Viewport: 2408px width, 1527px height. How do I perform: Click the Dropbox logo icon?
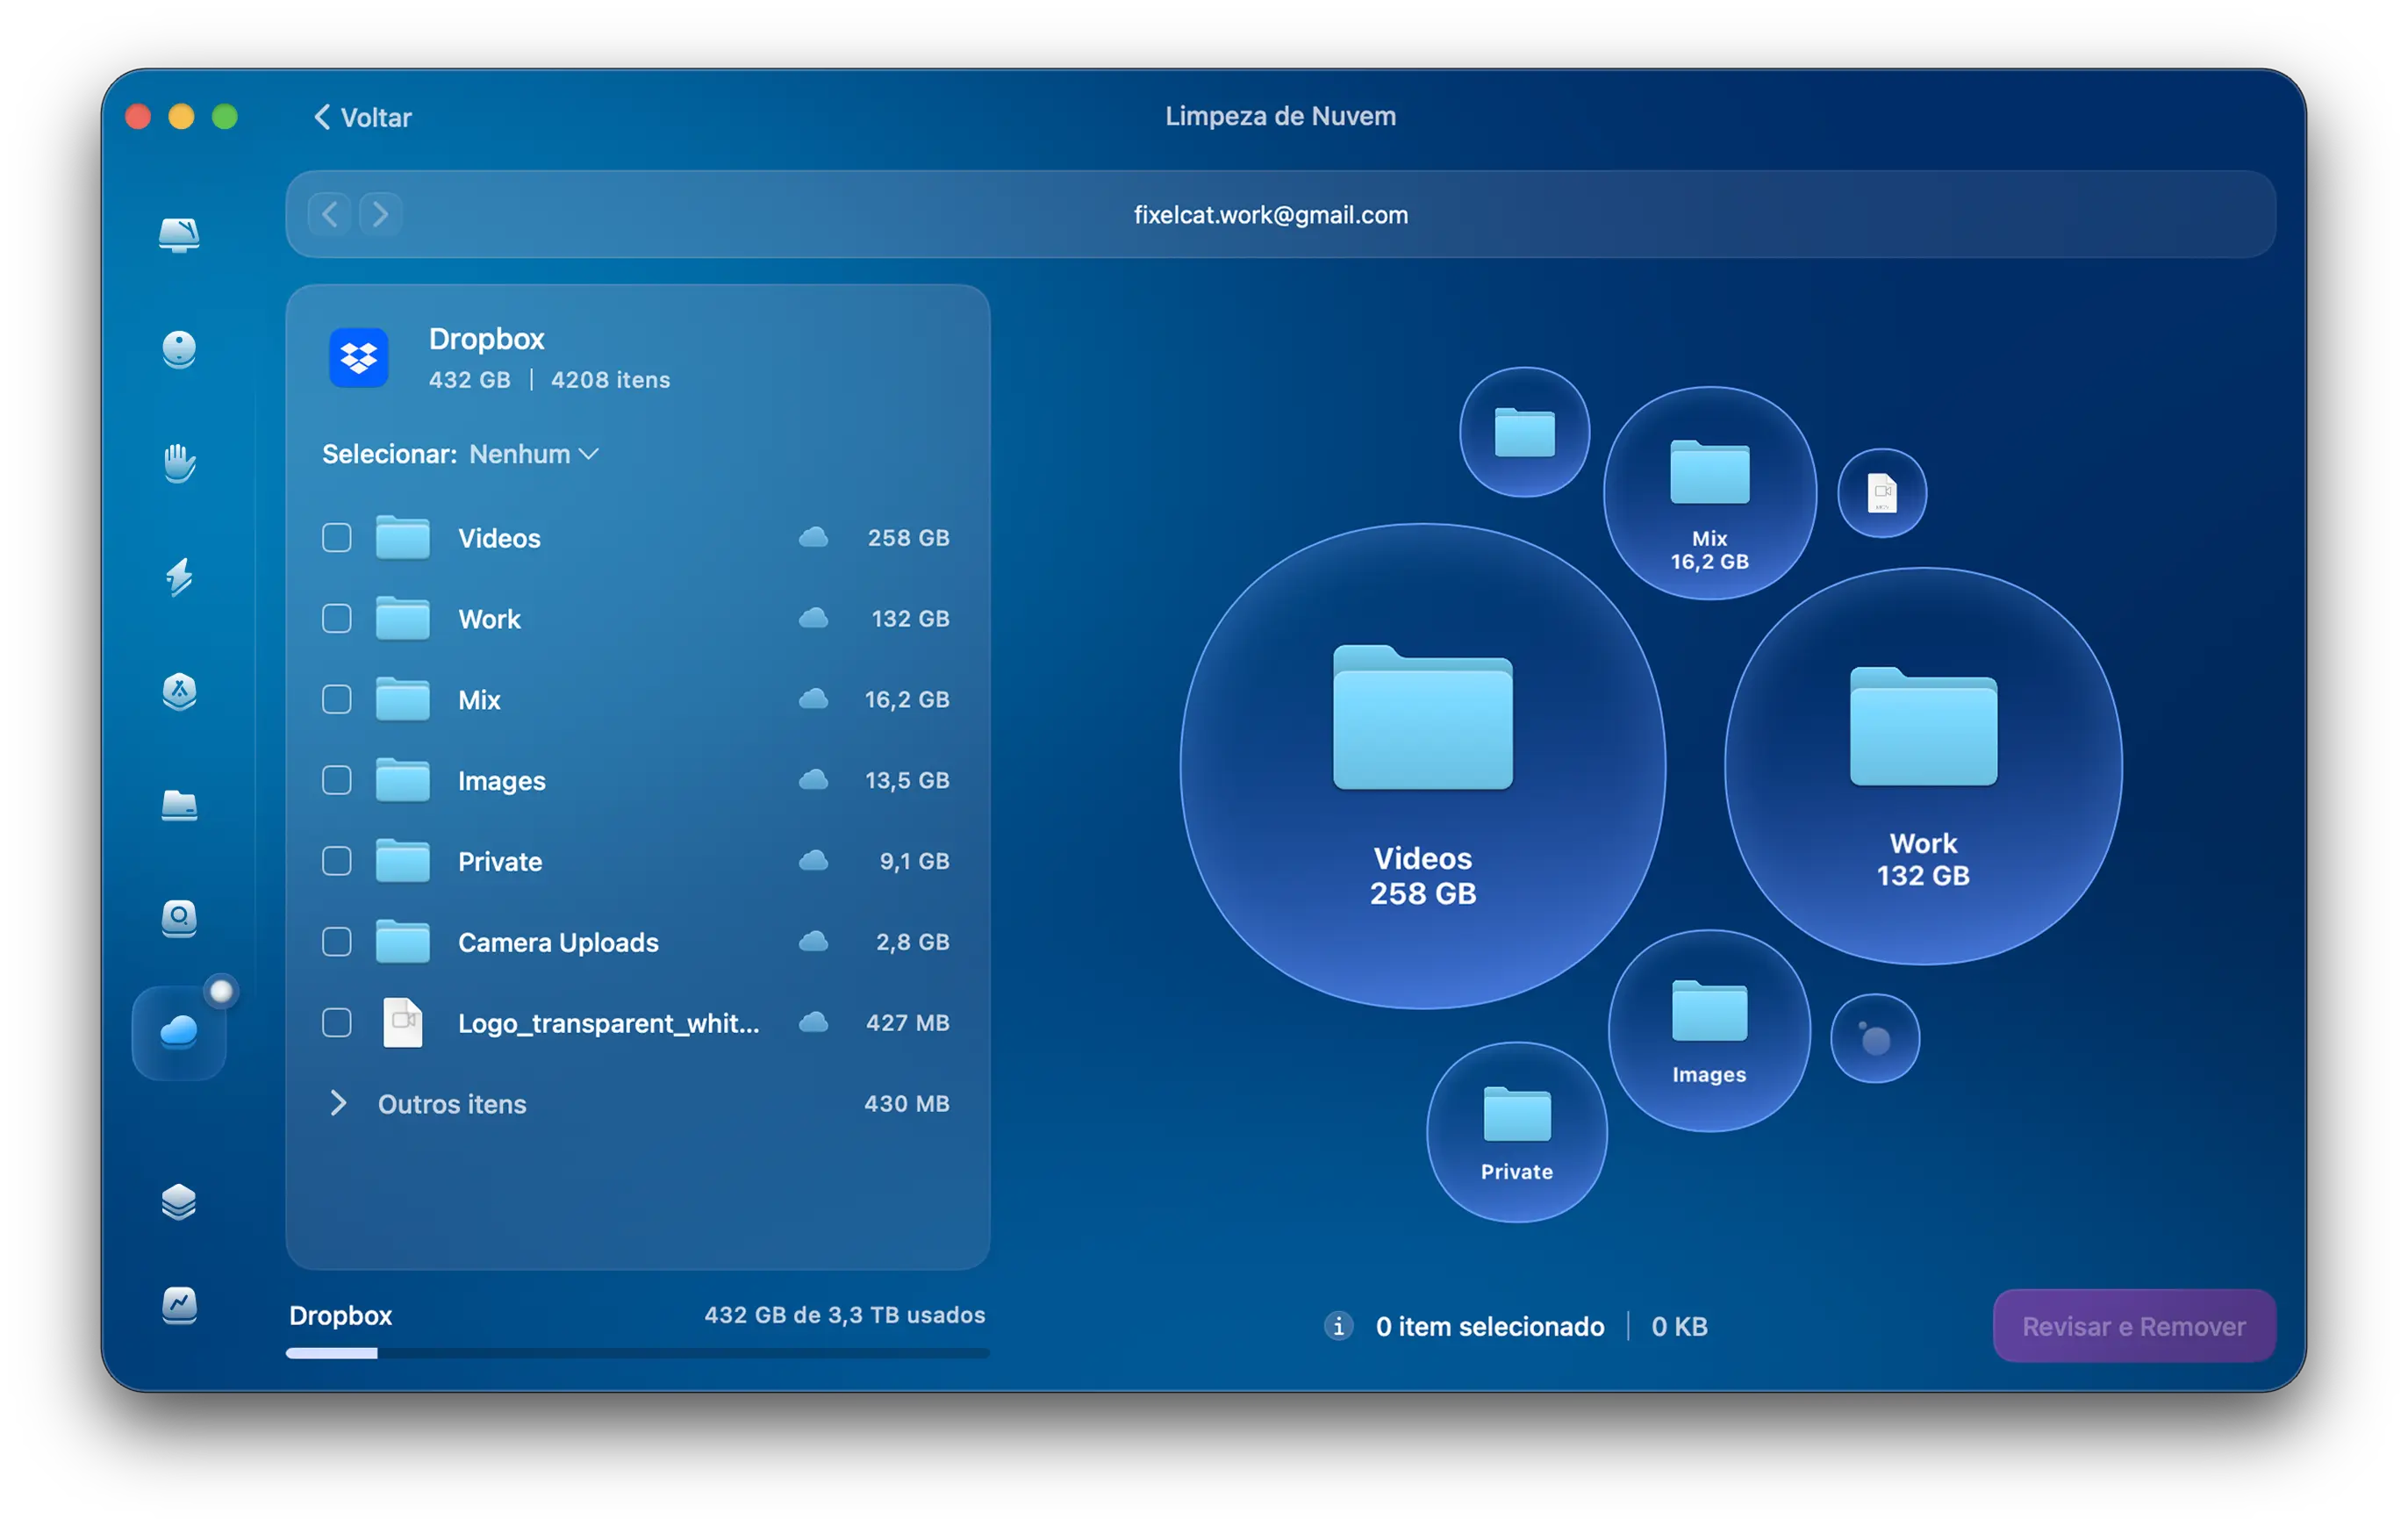359,358
